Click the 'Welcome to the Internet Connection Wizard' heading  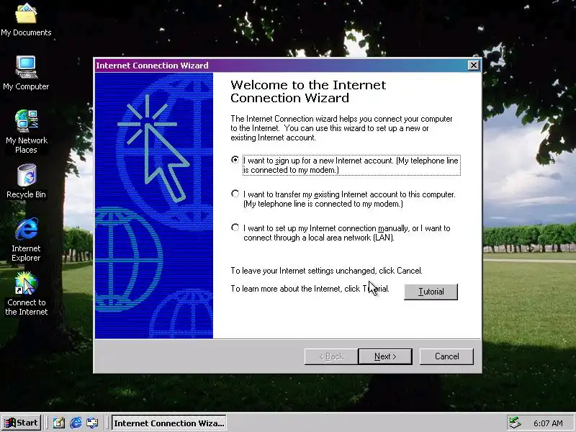click(308, 91)
